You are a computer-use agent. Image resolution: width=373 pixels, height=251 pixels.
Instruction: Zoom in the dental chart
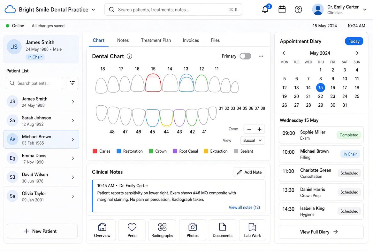coord(260,129)
